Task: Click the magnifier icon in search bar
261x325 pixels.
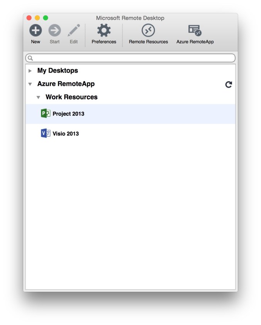Action: pyautogui.click(x=30, y=58)
